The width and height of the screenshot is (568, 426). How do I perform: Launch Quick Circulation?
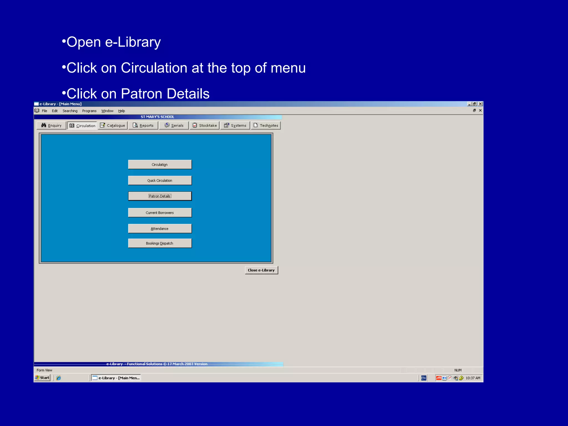click(x=160, y=180)
